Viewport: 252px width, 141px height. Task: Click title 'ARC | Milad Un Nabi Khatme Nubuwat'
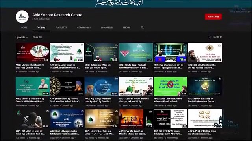point(168,100)
